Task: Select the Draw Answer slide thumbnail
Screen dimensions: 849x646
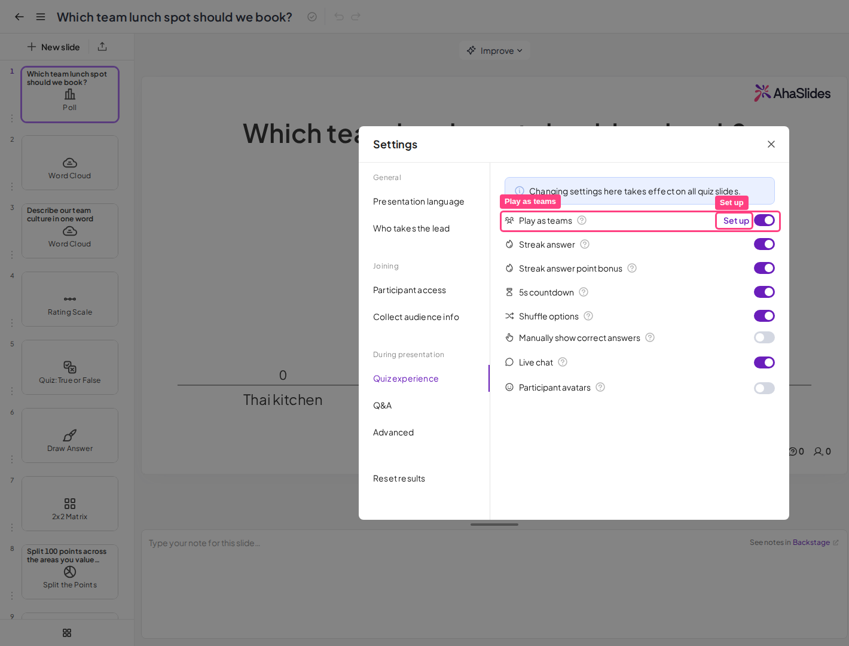Action: [70, 435]
